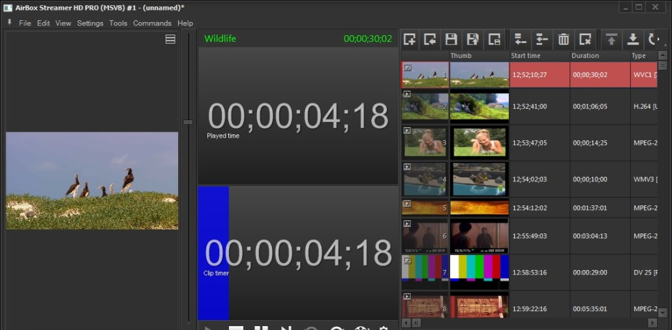Click the Played time counter display
672x330 pixels.
[298, 115]
